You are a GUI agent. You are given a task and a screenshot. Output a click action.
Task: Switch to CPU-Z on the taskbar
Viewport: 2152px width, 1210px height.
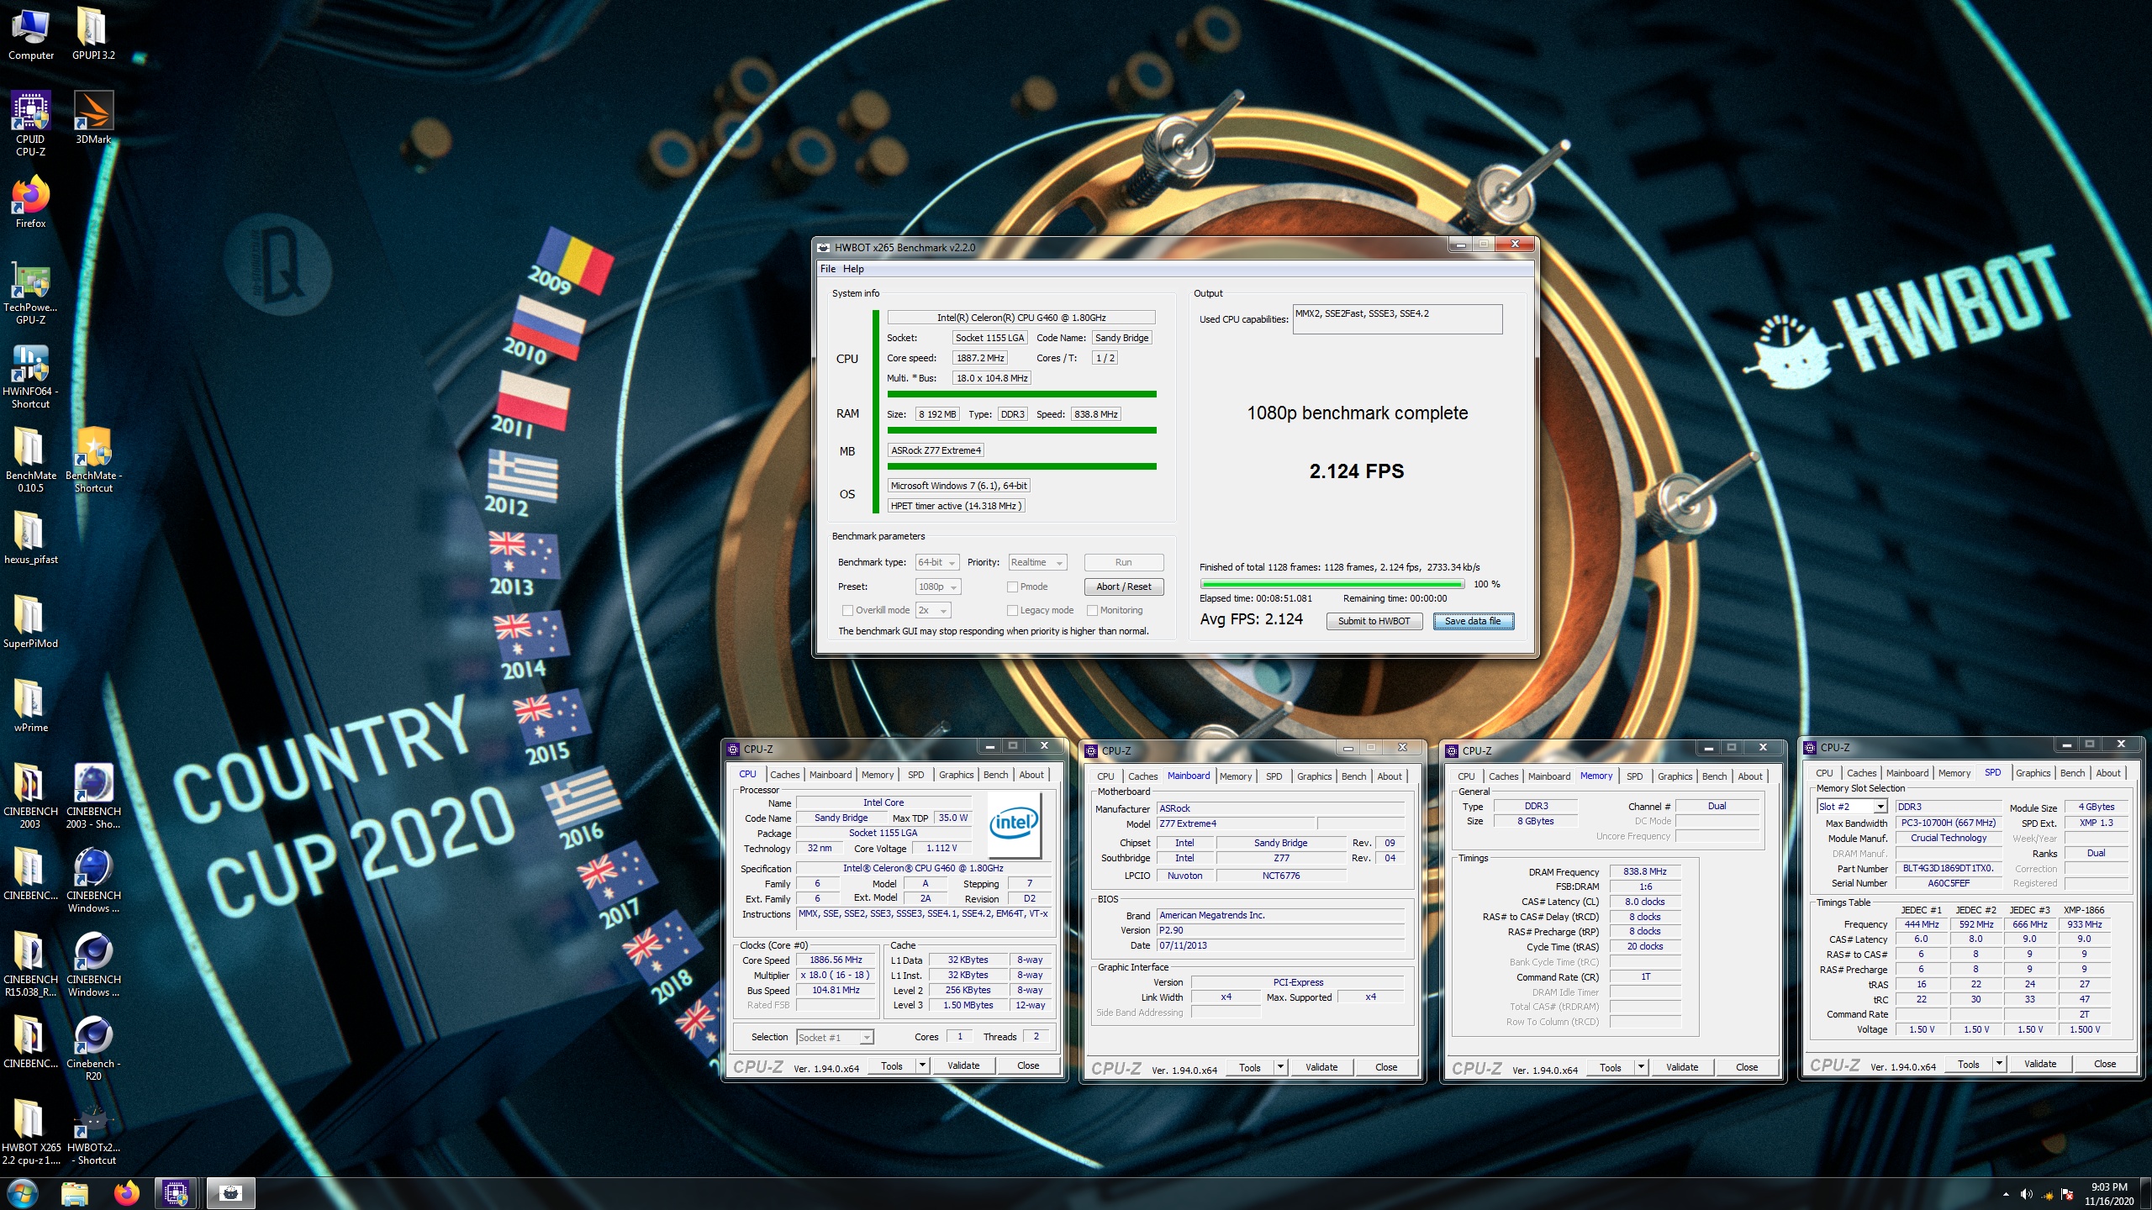tap(176, 1193)
